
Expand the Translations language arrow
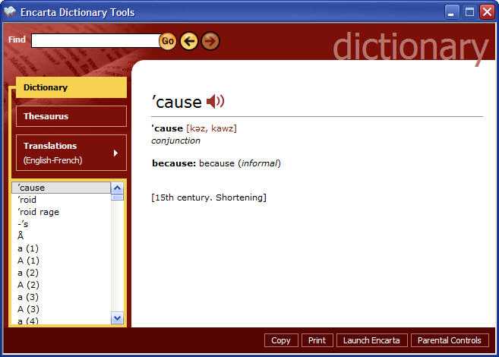coord(116,153)
